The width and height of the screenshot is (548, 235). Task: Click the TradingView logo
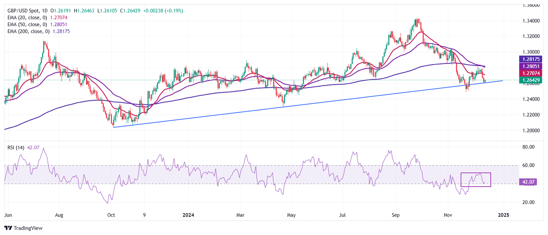click(x=23, y=228)
